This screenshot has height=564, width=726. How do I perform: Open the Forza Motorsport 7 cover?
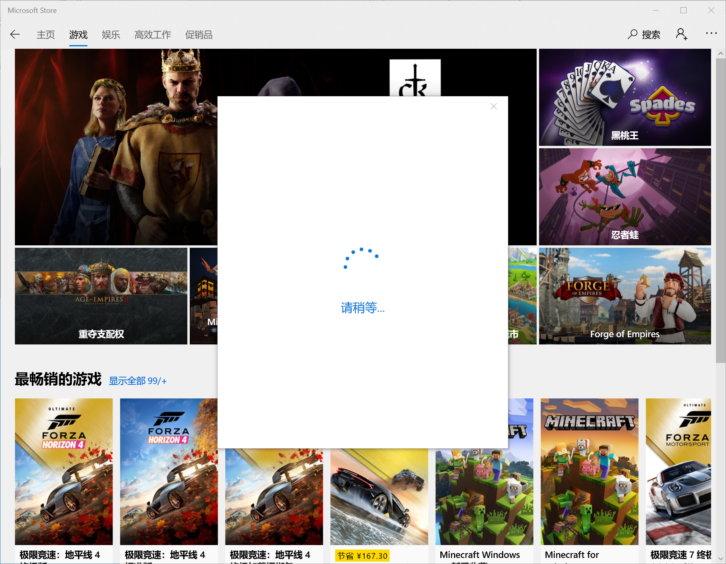tap(678, 472)
